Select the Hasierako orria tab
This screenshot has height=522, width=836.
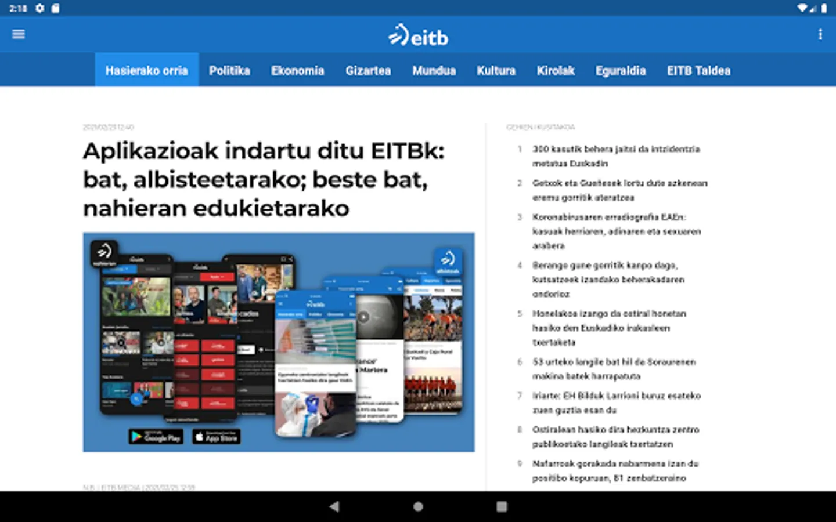click(147, 71)
